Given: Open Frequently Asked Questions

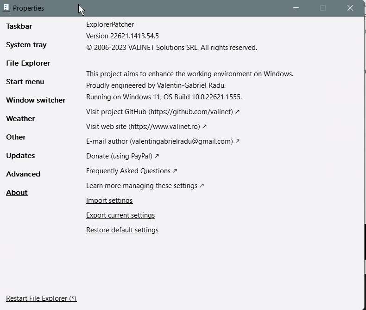Looking at the screenshot, I should 132,171.
